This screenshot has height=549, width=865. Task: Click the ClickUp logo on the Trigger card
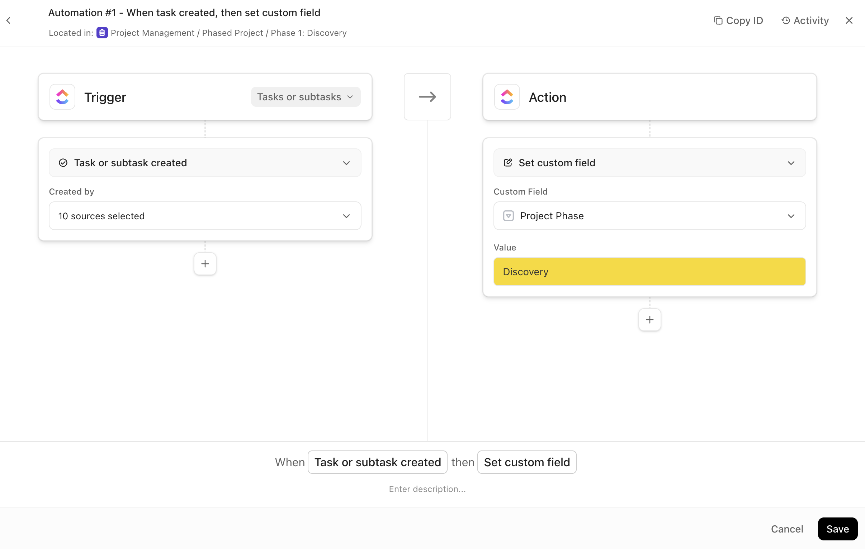(x=62, y=97)
